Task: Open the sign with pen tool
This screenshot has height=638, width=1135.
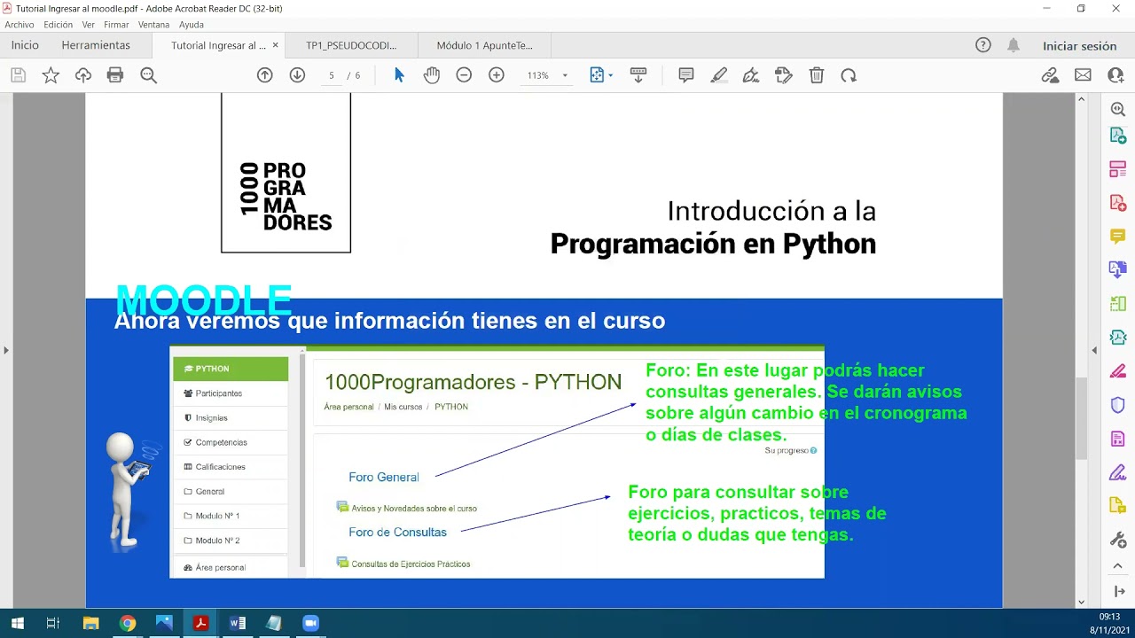Action: pyautogui.click(x=751, y=75)
